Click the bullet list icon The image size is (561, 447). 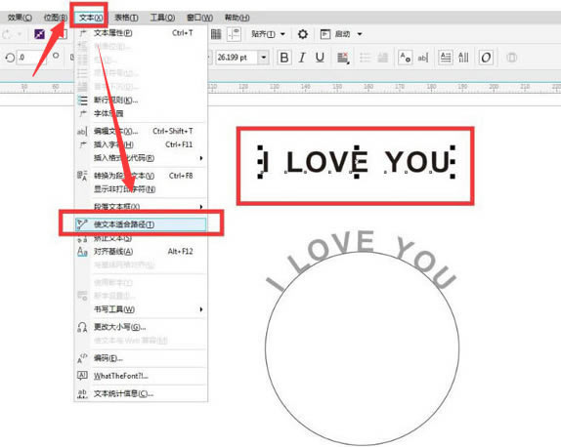coord(365,58)
